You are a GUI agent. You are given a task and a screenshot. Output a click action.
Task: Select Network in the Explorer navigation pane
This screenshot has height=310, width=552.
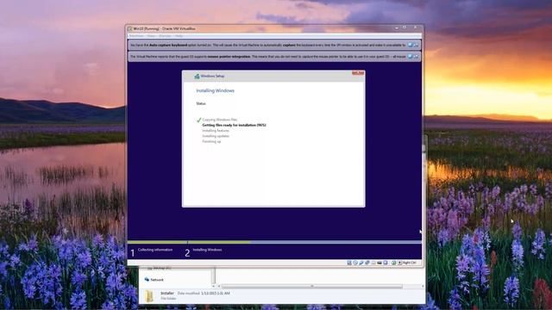154,280
